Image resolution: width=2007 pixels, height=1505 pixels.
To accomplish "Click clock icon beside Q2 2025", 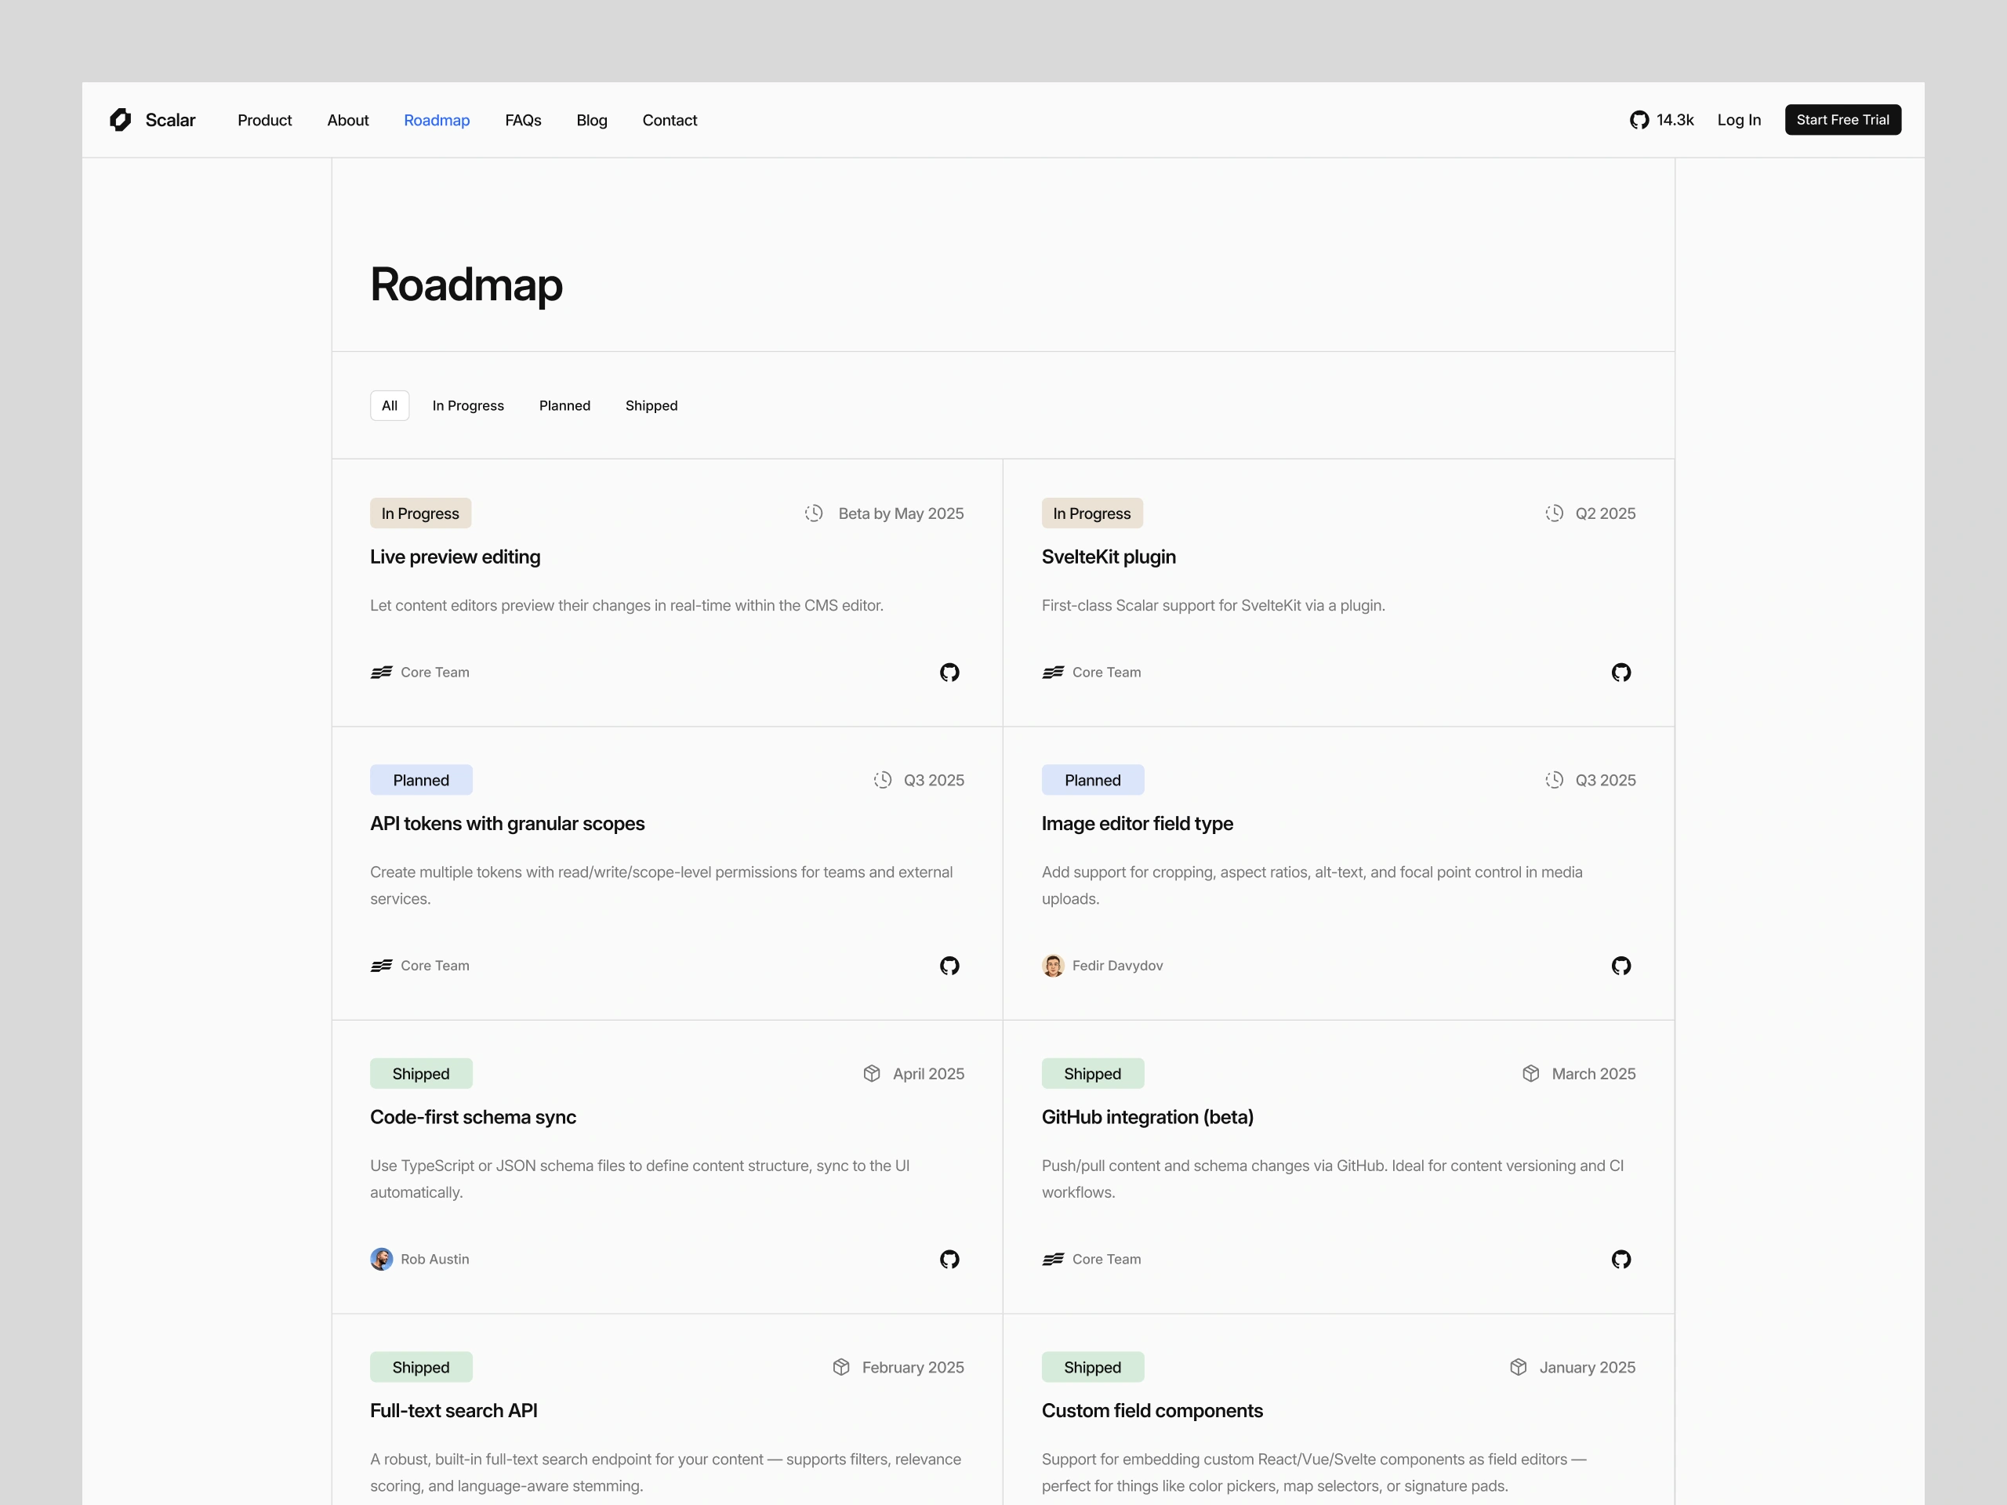I will [x=1554, y=513].
